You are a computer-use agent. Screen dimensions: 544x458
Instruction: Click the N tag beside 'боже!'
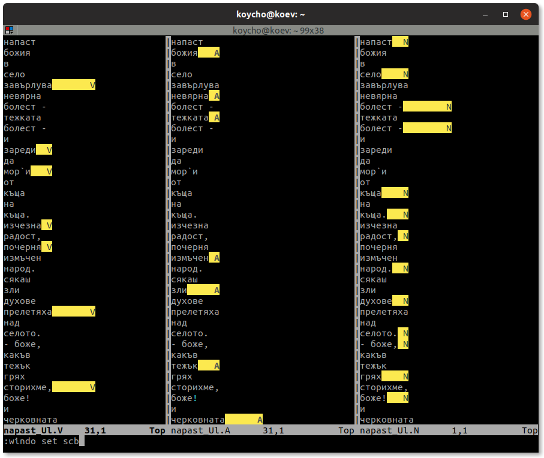[405, 397]
